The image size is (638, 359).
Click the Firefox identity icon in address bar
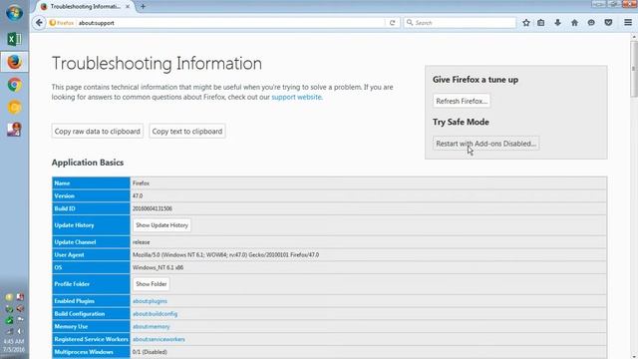coord(62,23)
